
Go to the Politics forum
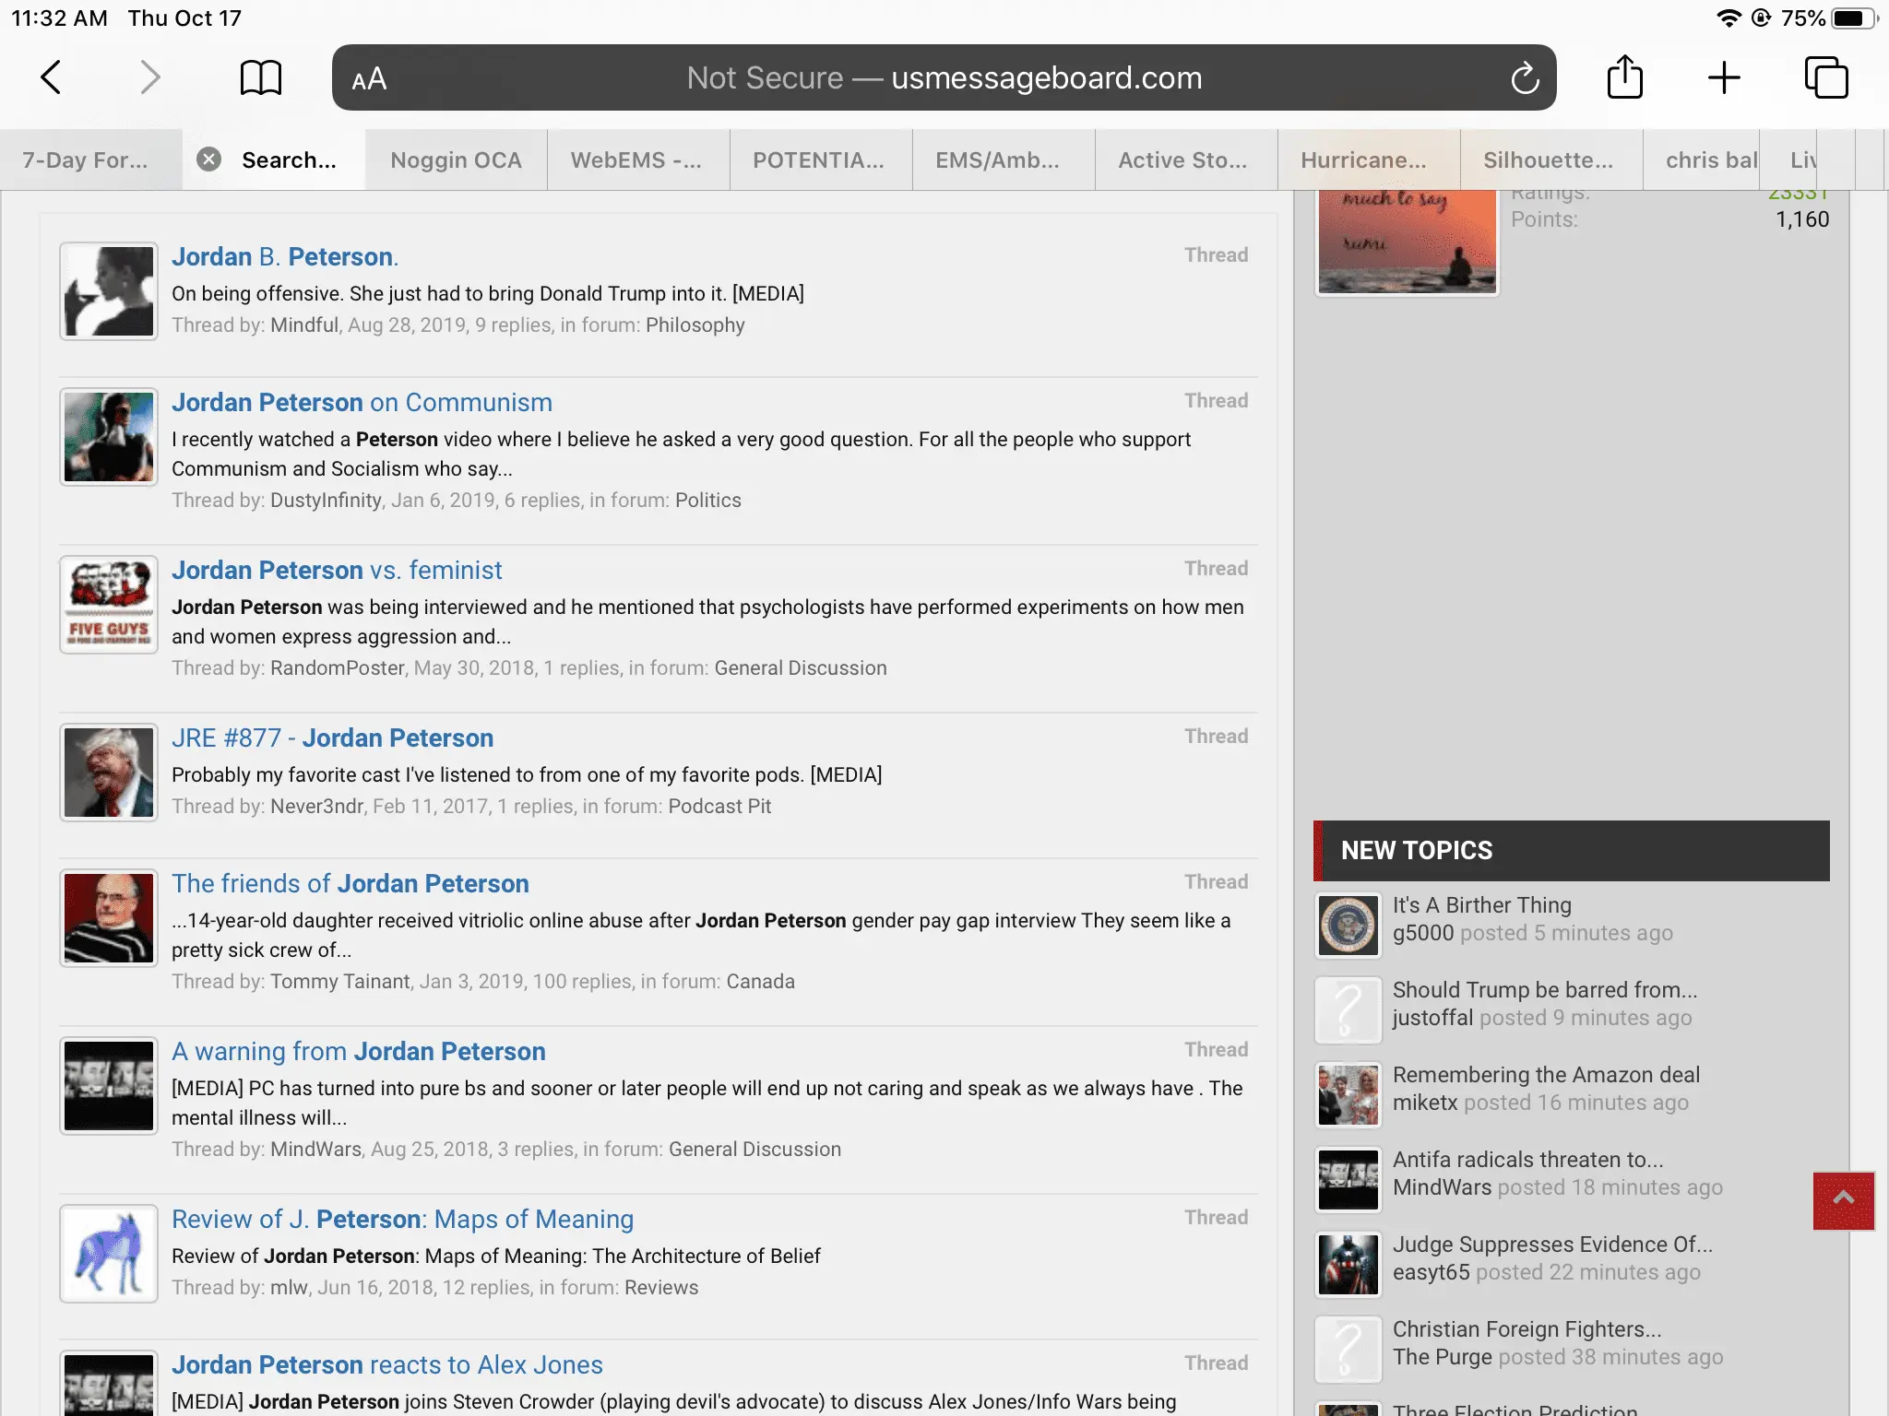tap(708, 500)
